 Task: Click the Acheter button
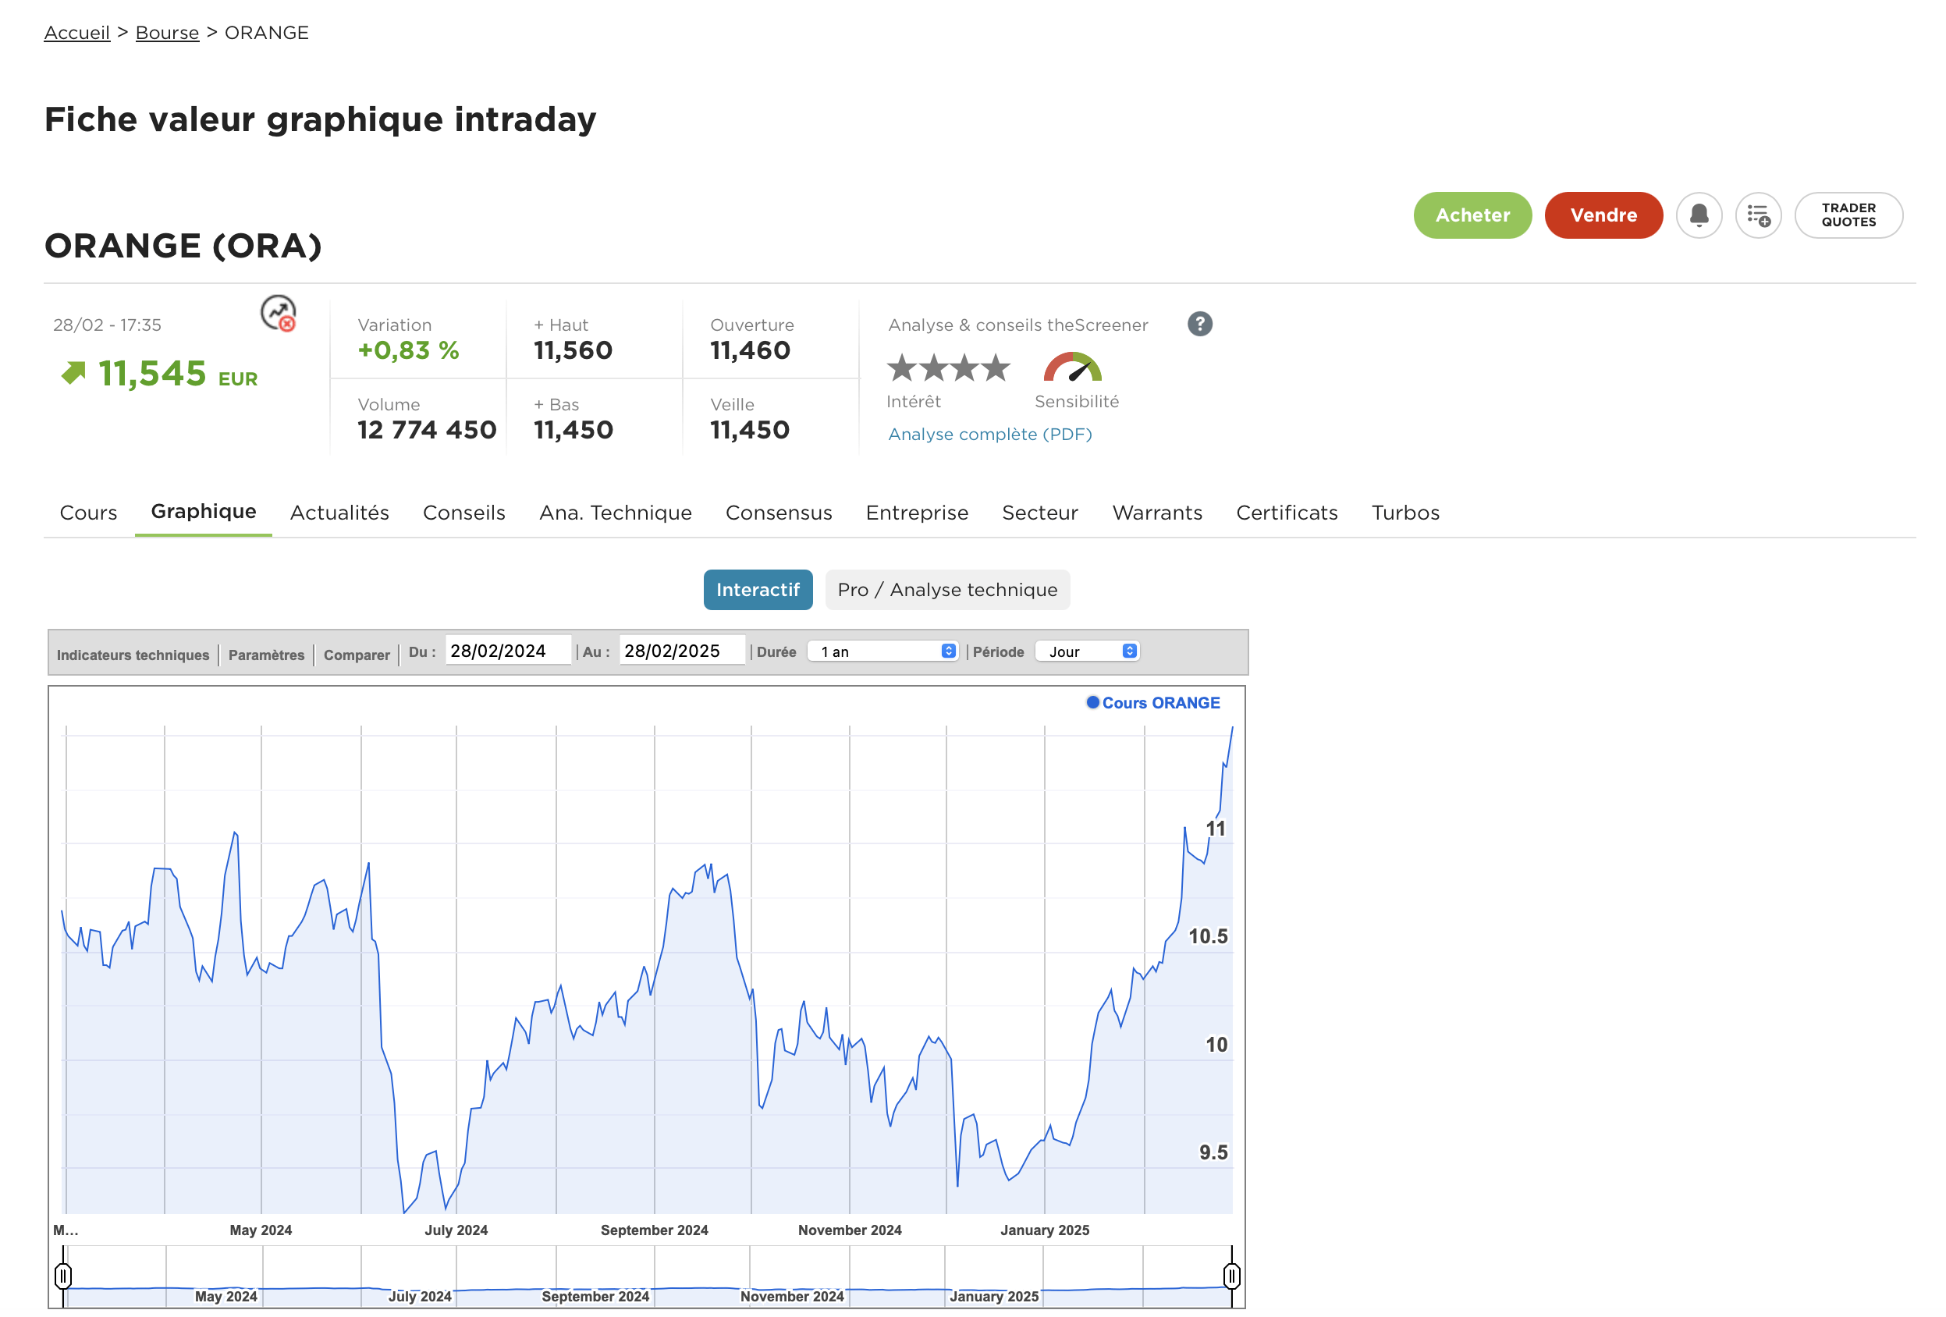[1472, 215]
